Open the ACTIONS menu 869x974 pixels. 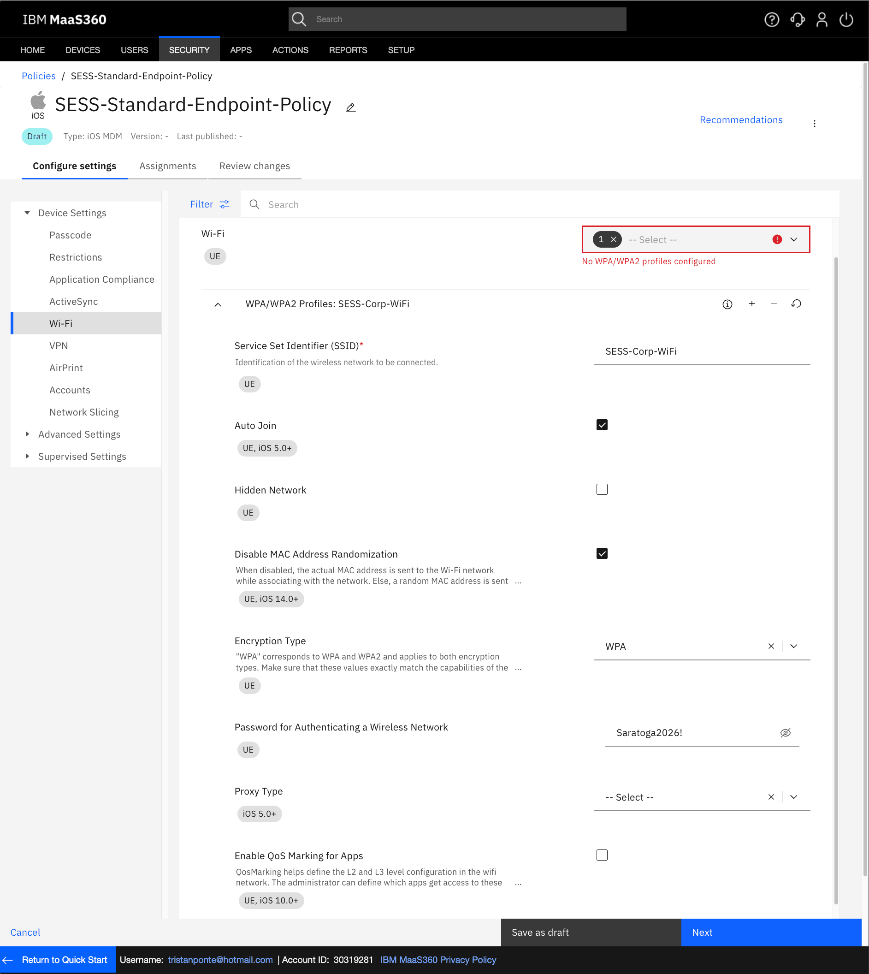290,50
